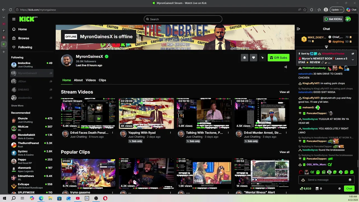Image resolution: width=359 pixels, height=202 pixels.
Task: Hide the pinned message with eye-slash icon
Action: [353, 54]
